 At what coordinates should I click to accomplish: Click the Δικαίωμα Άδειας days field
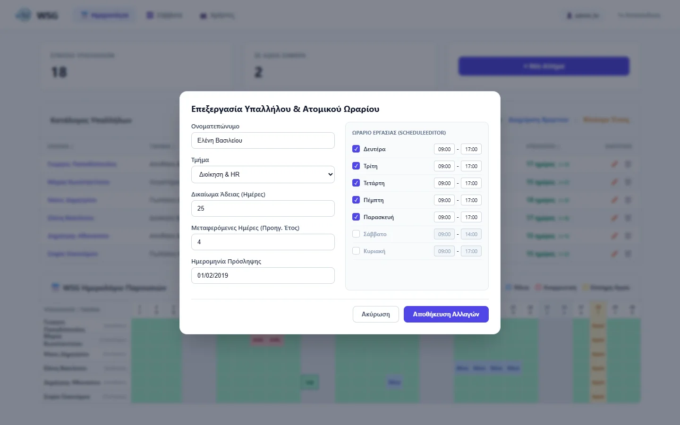263,208
